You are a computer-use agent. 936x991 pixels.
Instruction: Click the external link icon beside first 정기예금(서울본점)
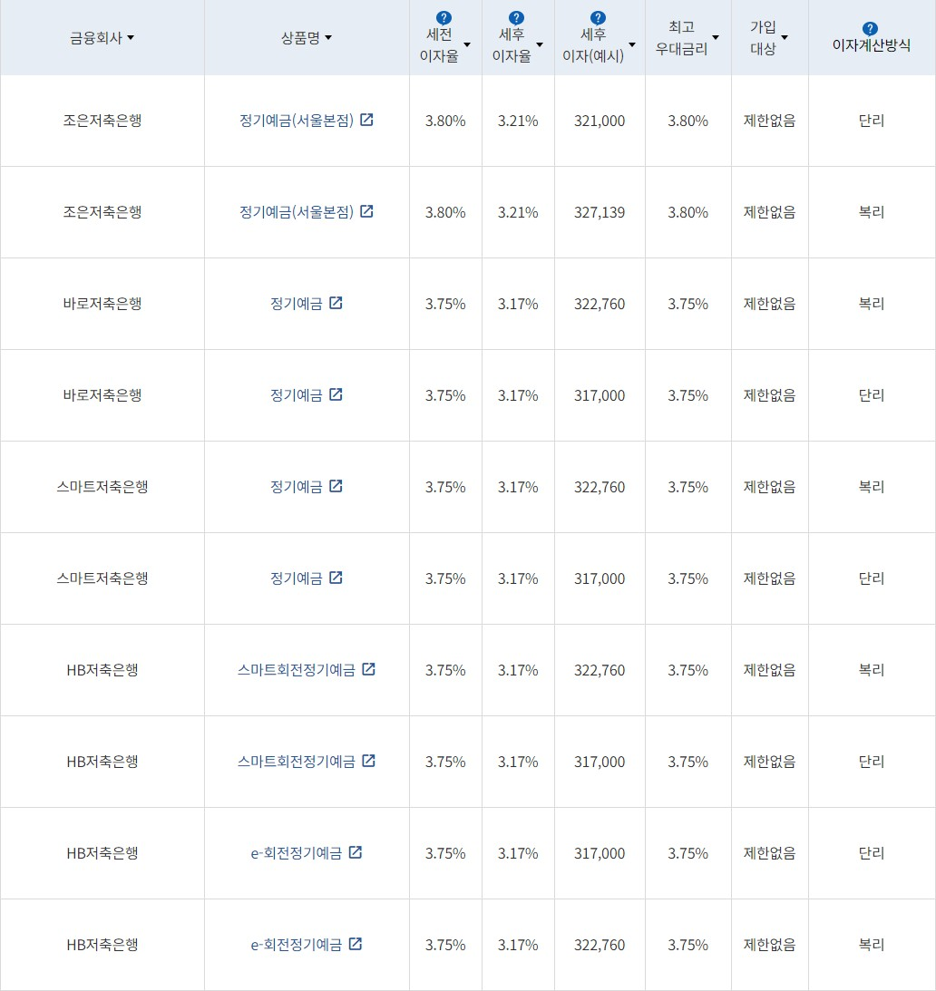366,119
